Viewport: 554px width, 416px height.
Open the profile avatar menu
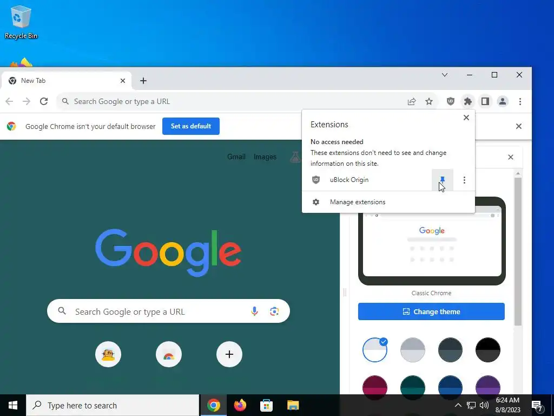[503, 101]
